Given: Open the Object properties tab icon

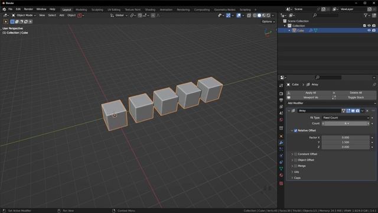Looking at the screenshot, I should point(281,136).
